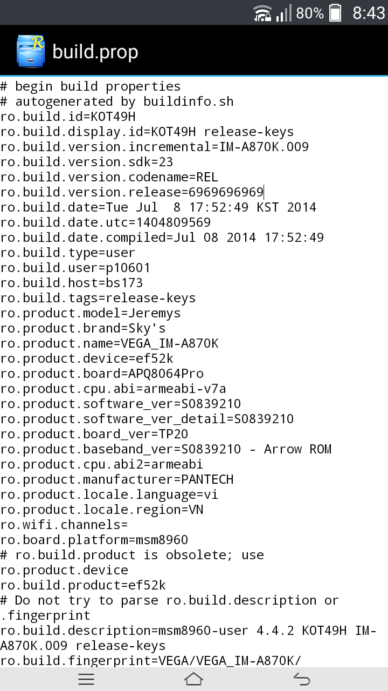Tap the Android home navigation button
388x691 pixels.
[x=194, y=679]
